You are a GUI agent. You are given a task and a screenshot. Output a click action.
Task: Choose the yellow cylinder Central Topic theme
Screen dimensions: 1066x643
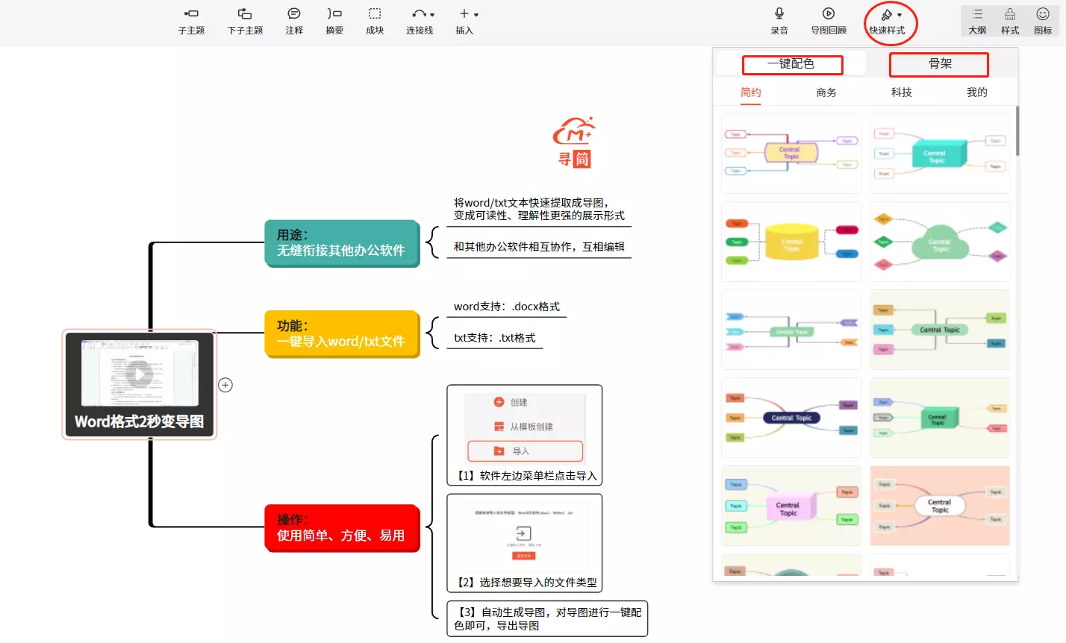pos(791,242)
